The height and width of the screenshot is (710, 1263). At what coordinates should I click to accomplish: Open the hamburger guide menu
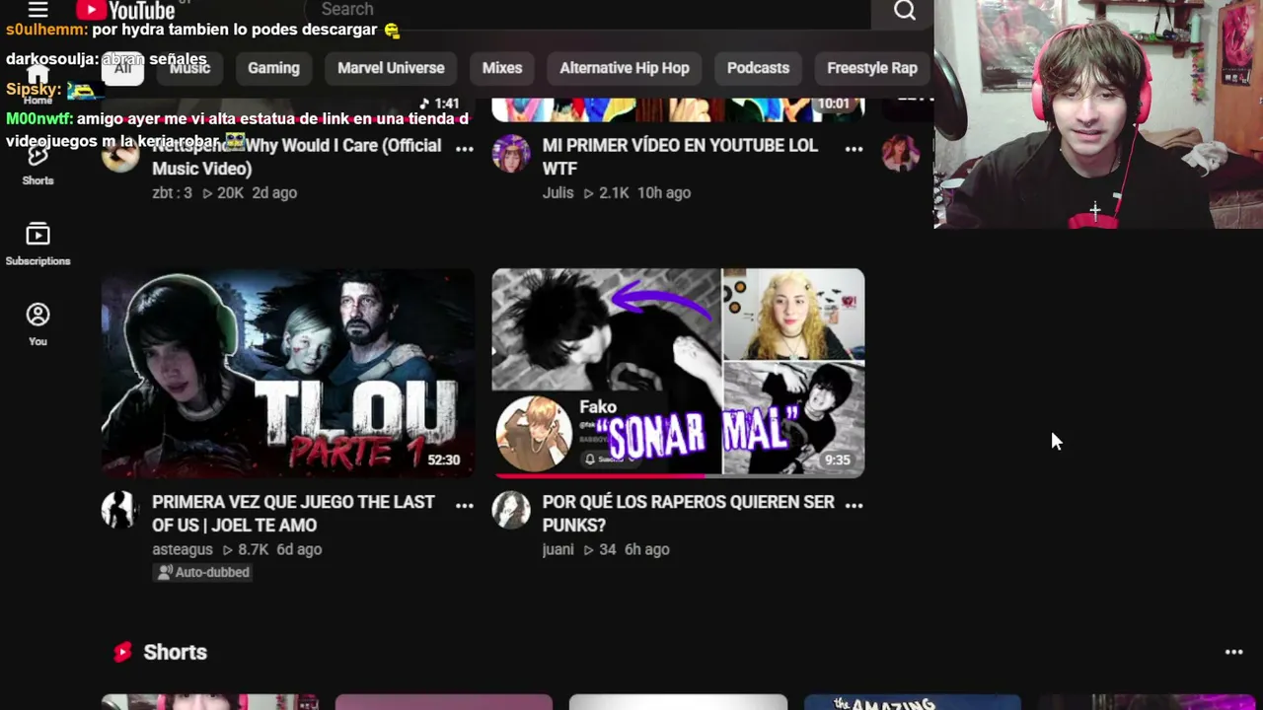click(x=37, y=10)
